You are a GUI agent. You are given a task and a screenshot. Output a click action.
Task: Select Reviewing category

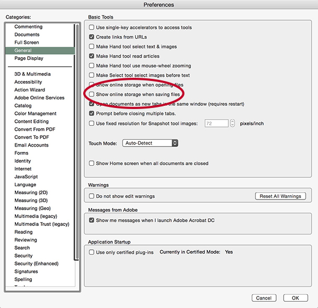click(x=25, y=240)
